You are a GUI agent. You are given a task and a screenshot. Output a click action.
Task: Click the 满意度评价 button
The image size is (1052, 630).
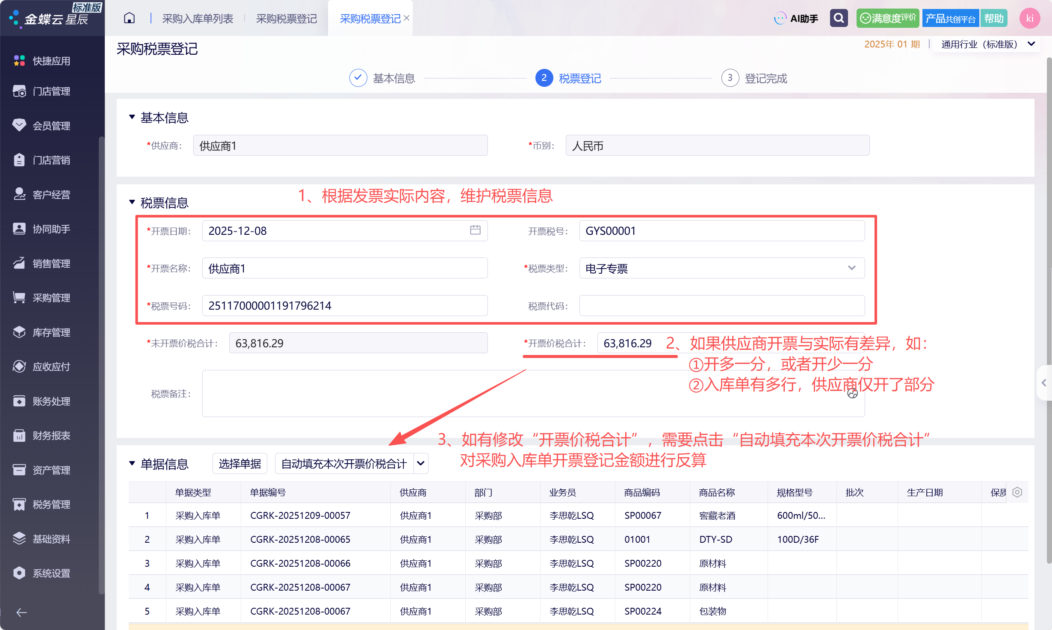pyautogui.click(x=887, y=18)
